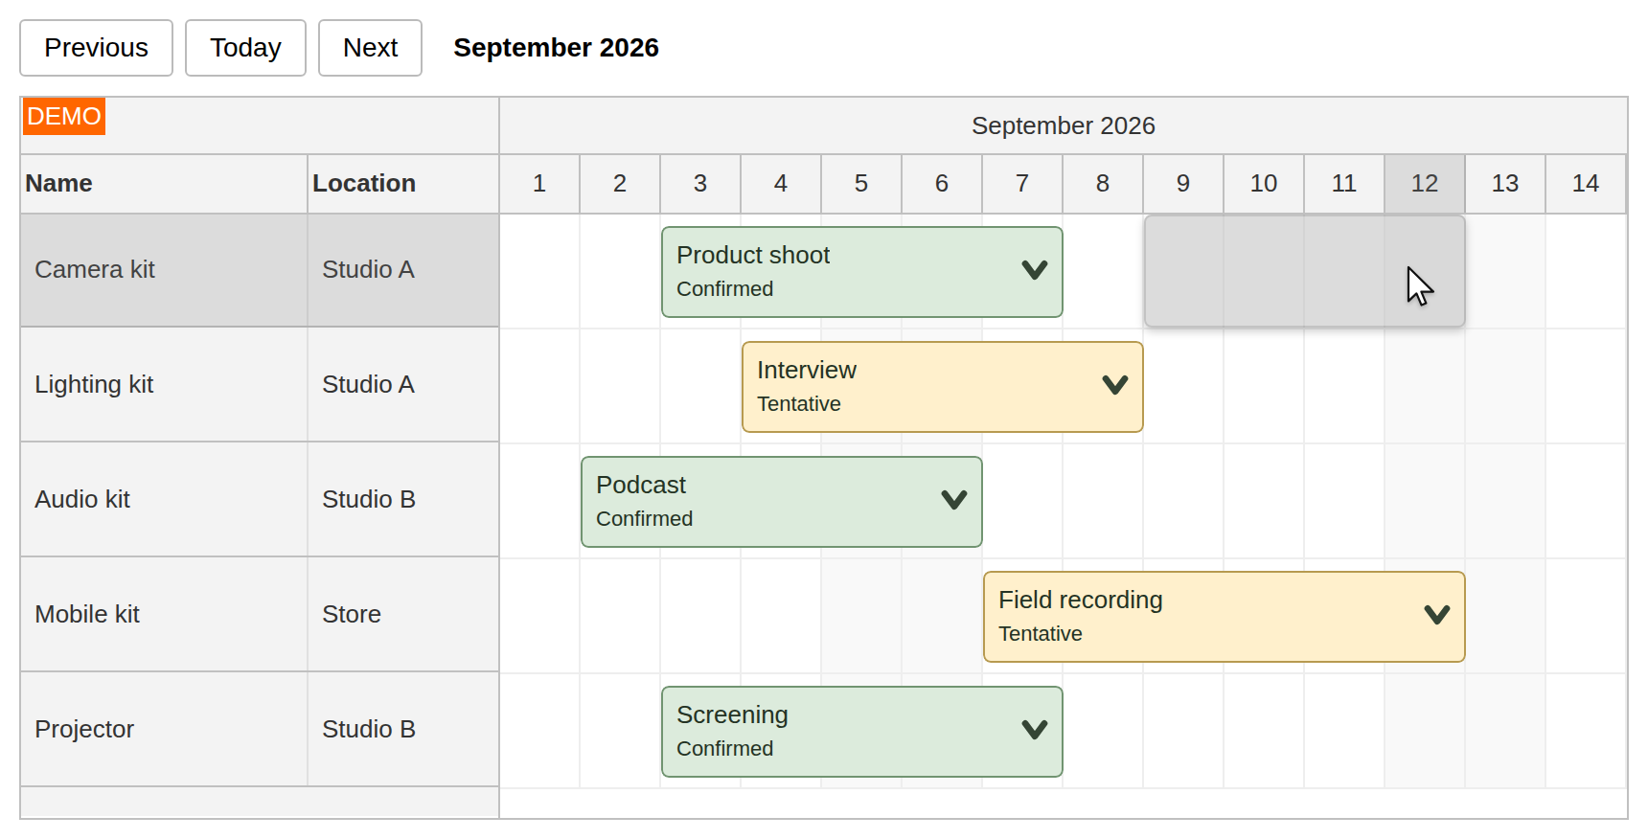This screenshot has height=839, width=1648.
Task: Select the Podcast event bar
Action: tap(781, 502)
